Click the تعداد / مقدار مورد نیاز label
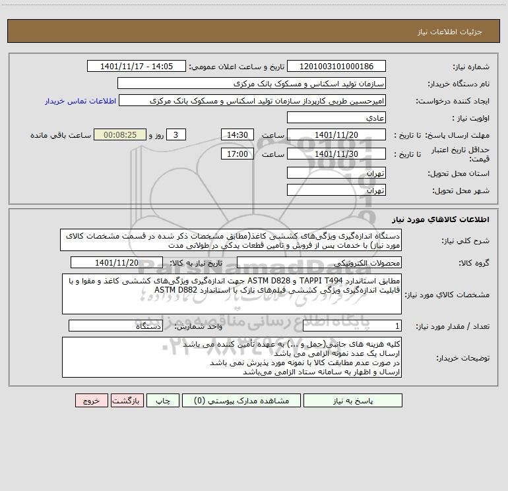 [x=453, y=326]
